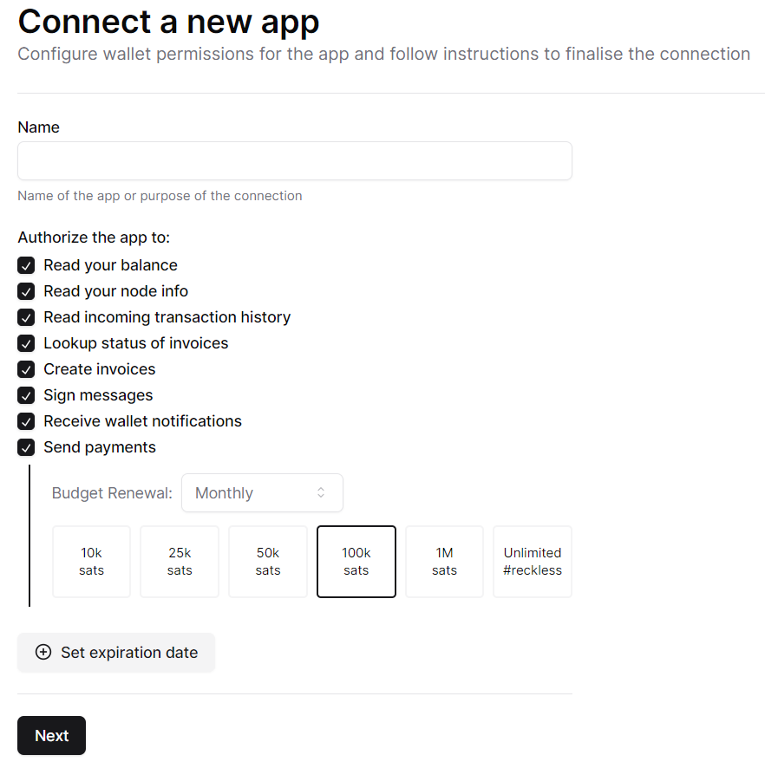Uncheck Read your balance checkbox

click(26, 265)
